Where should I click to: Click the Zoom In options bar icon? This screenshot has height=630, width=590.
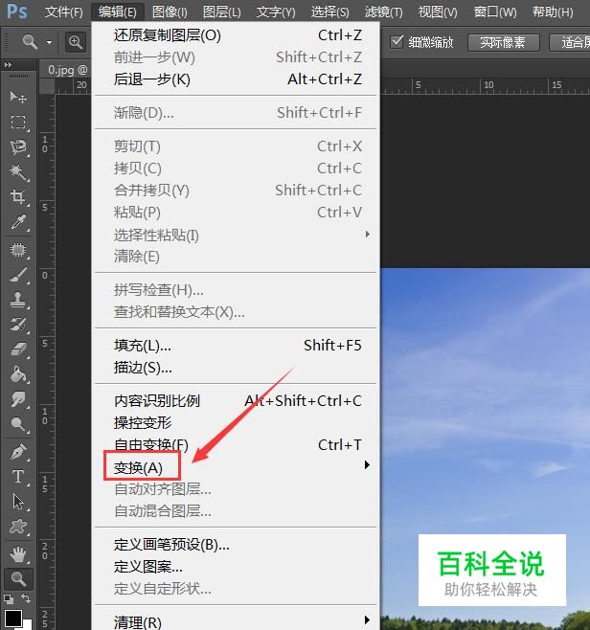point(76,42)
